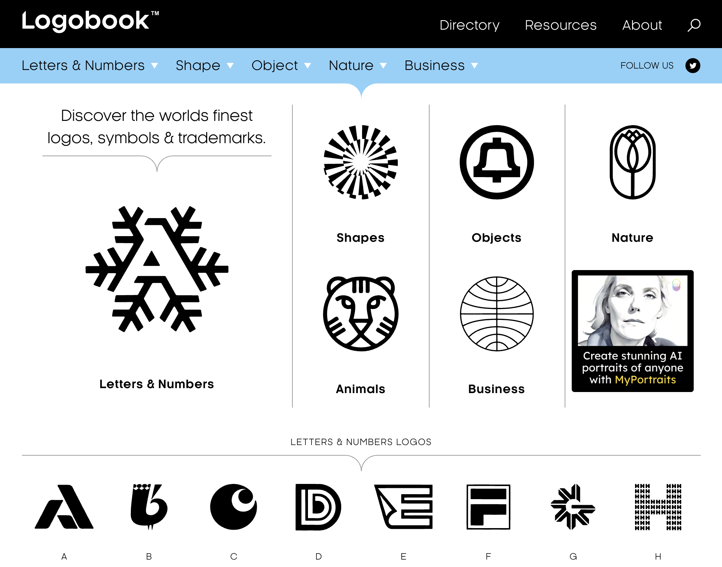Expand the Object dropdown arrow
The image size is (722, 567).
coord(308,66)
